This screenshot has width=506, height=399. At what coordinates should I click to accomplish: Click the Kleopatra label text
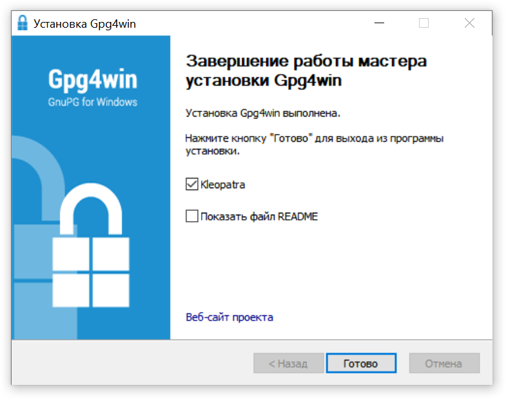click(x=222, y=184)
